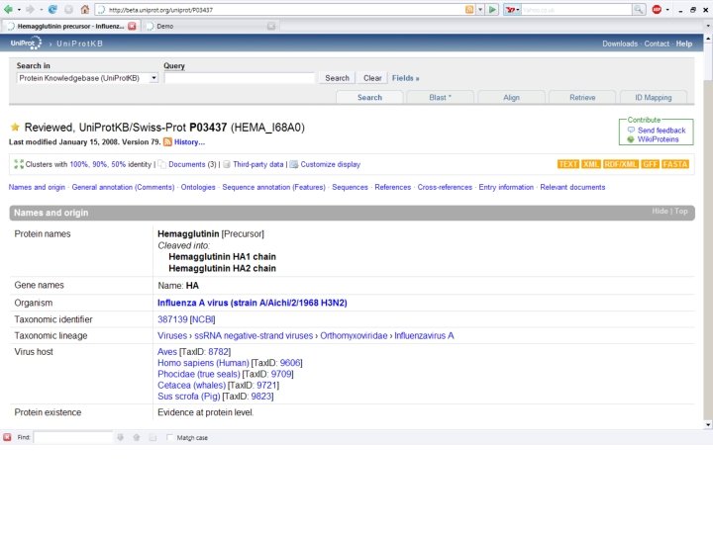Screen dimensions: 713x534
Task: Open the Help link in header
Action: point(684,44)
